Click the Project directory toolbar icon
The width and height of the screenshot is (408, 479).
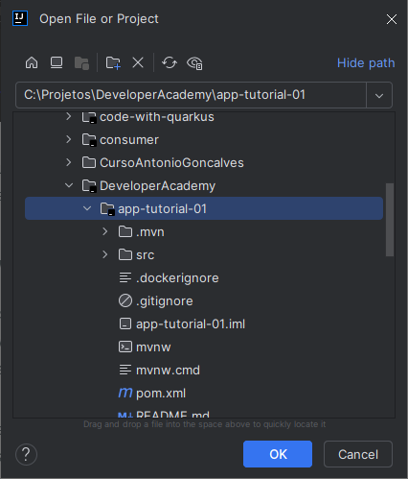point(81,63)
